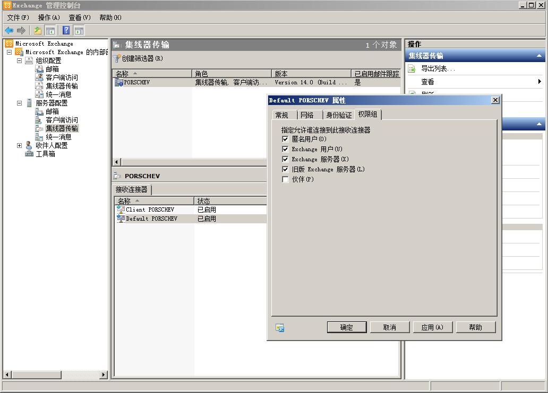Collapse the second actions section arrow
The image size is (548, 393).
(540, 124)
